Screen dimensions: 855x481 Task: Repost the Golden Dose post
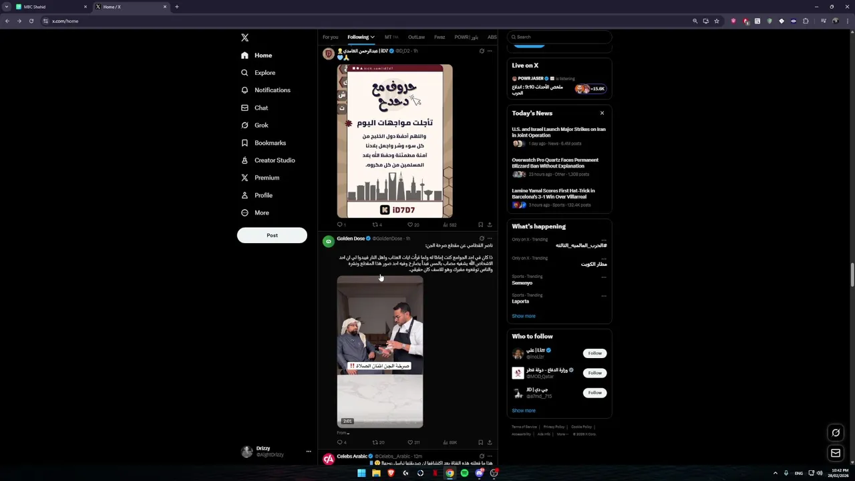coord(377,442)
